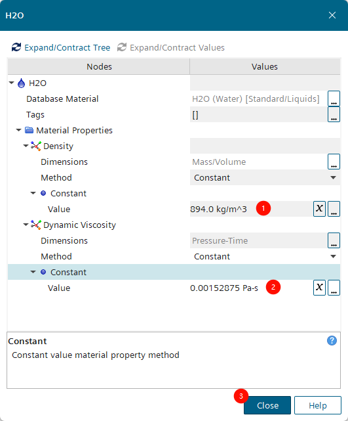The width and height of the screenshot is (348, 421).
Task: Open the Dynamic Viscosity Method dropdown
Action: [x=265, y=256]
